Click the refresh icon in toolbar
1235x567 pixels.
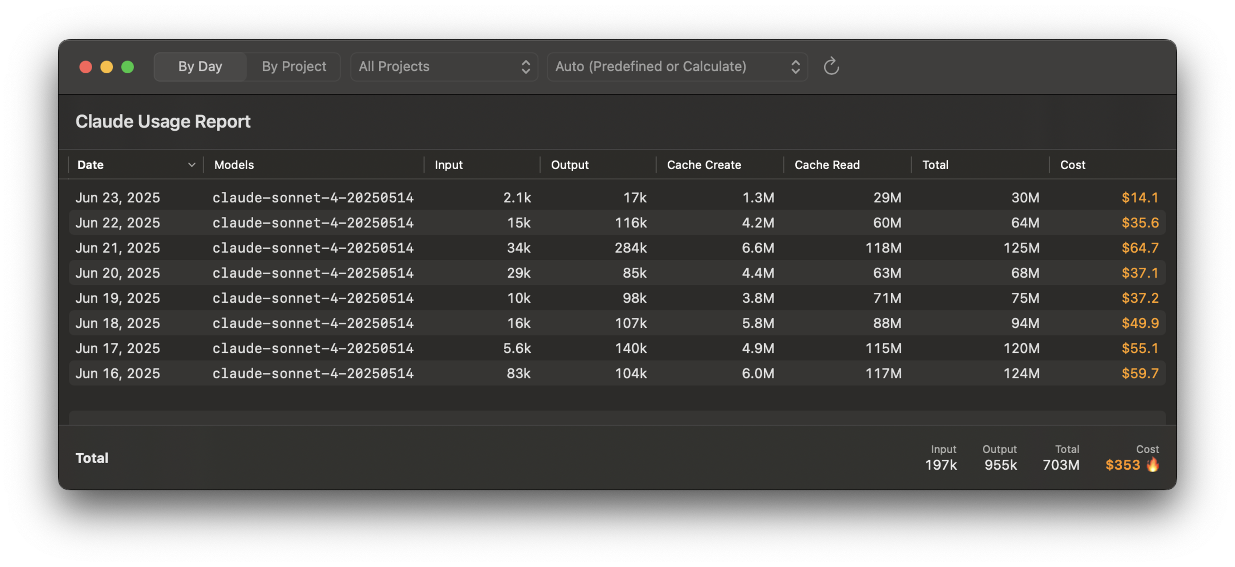pos(831,66)
